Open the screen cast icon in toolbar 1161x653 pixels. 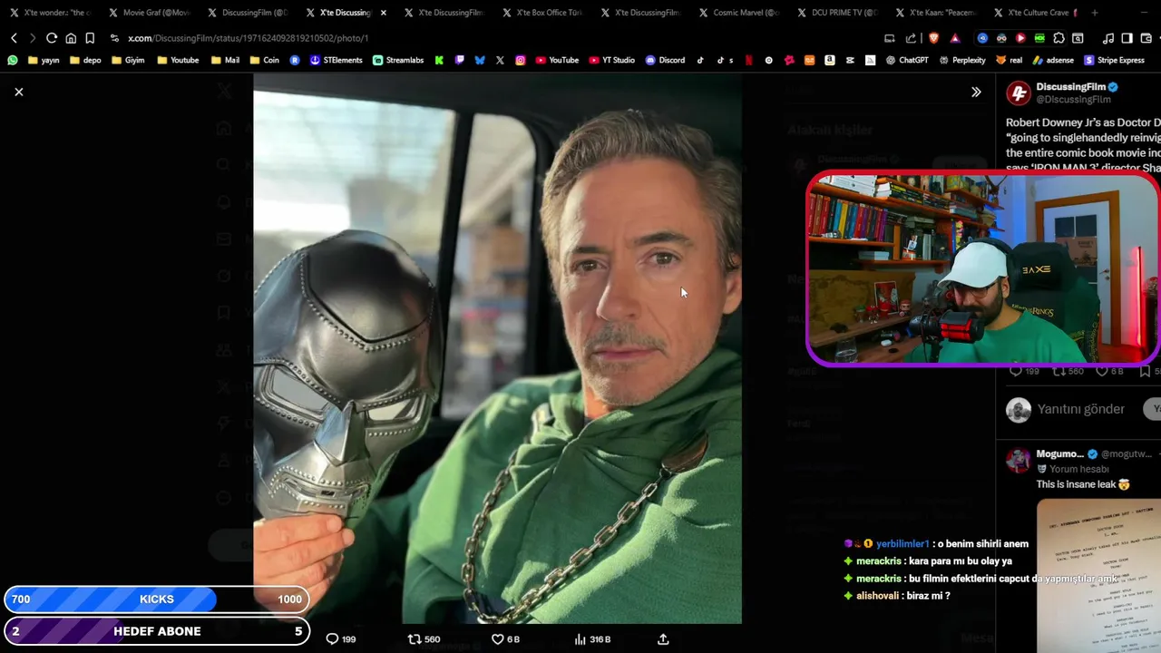[889, 38]
